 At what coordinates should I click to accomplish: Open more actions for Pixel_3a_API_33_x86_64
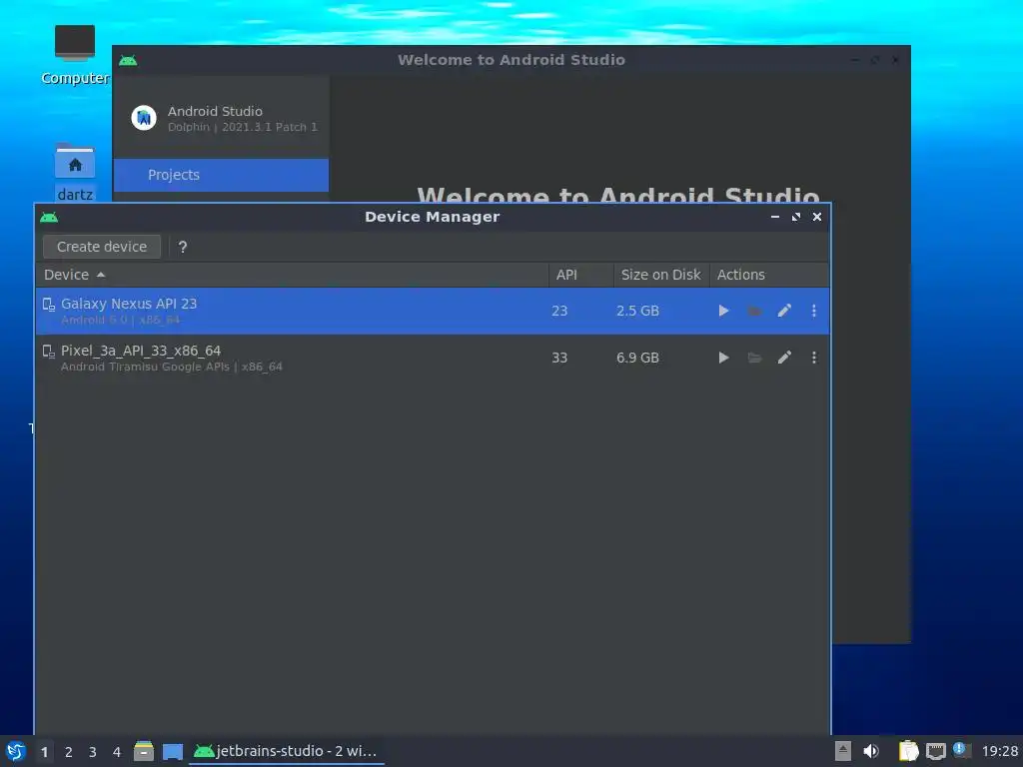coord(813,358)
